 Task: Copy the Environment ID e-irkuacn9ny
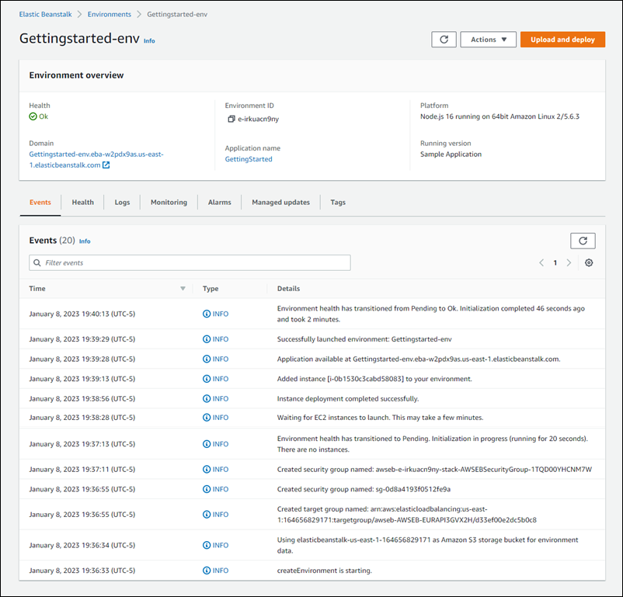[x=231, y=119]
